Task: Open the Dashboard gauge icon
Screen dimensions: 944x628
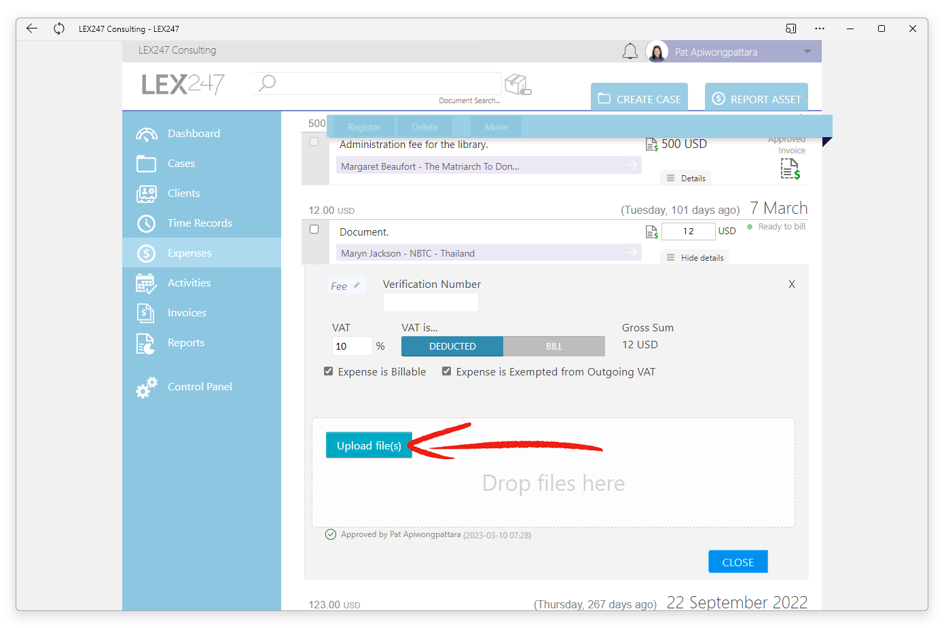Action: [x=146, y=134]
